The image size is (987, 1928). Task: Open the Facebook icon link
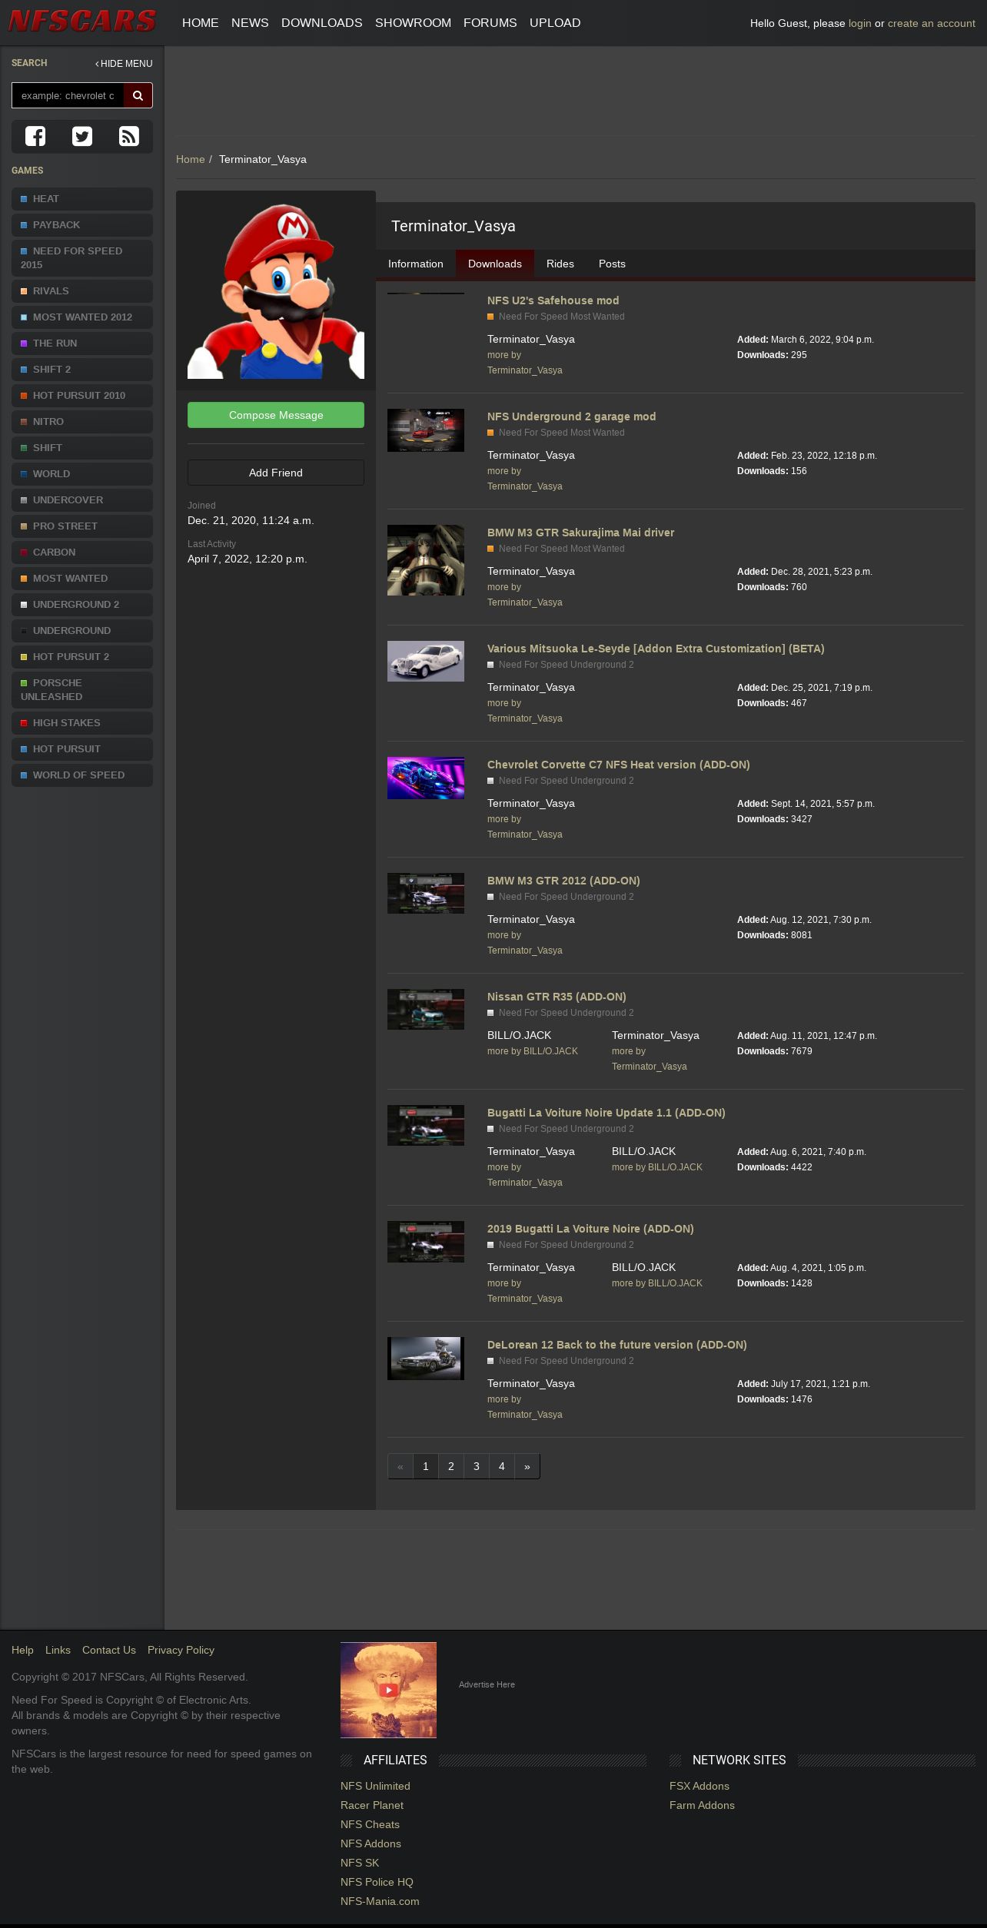coord(35,136)
